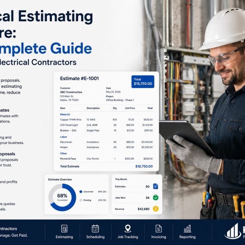
Task: Click the LED Panel Light item
Action: [x=69, y=125]
